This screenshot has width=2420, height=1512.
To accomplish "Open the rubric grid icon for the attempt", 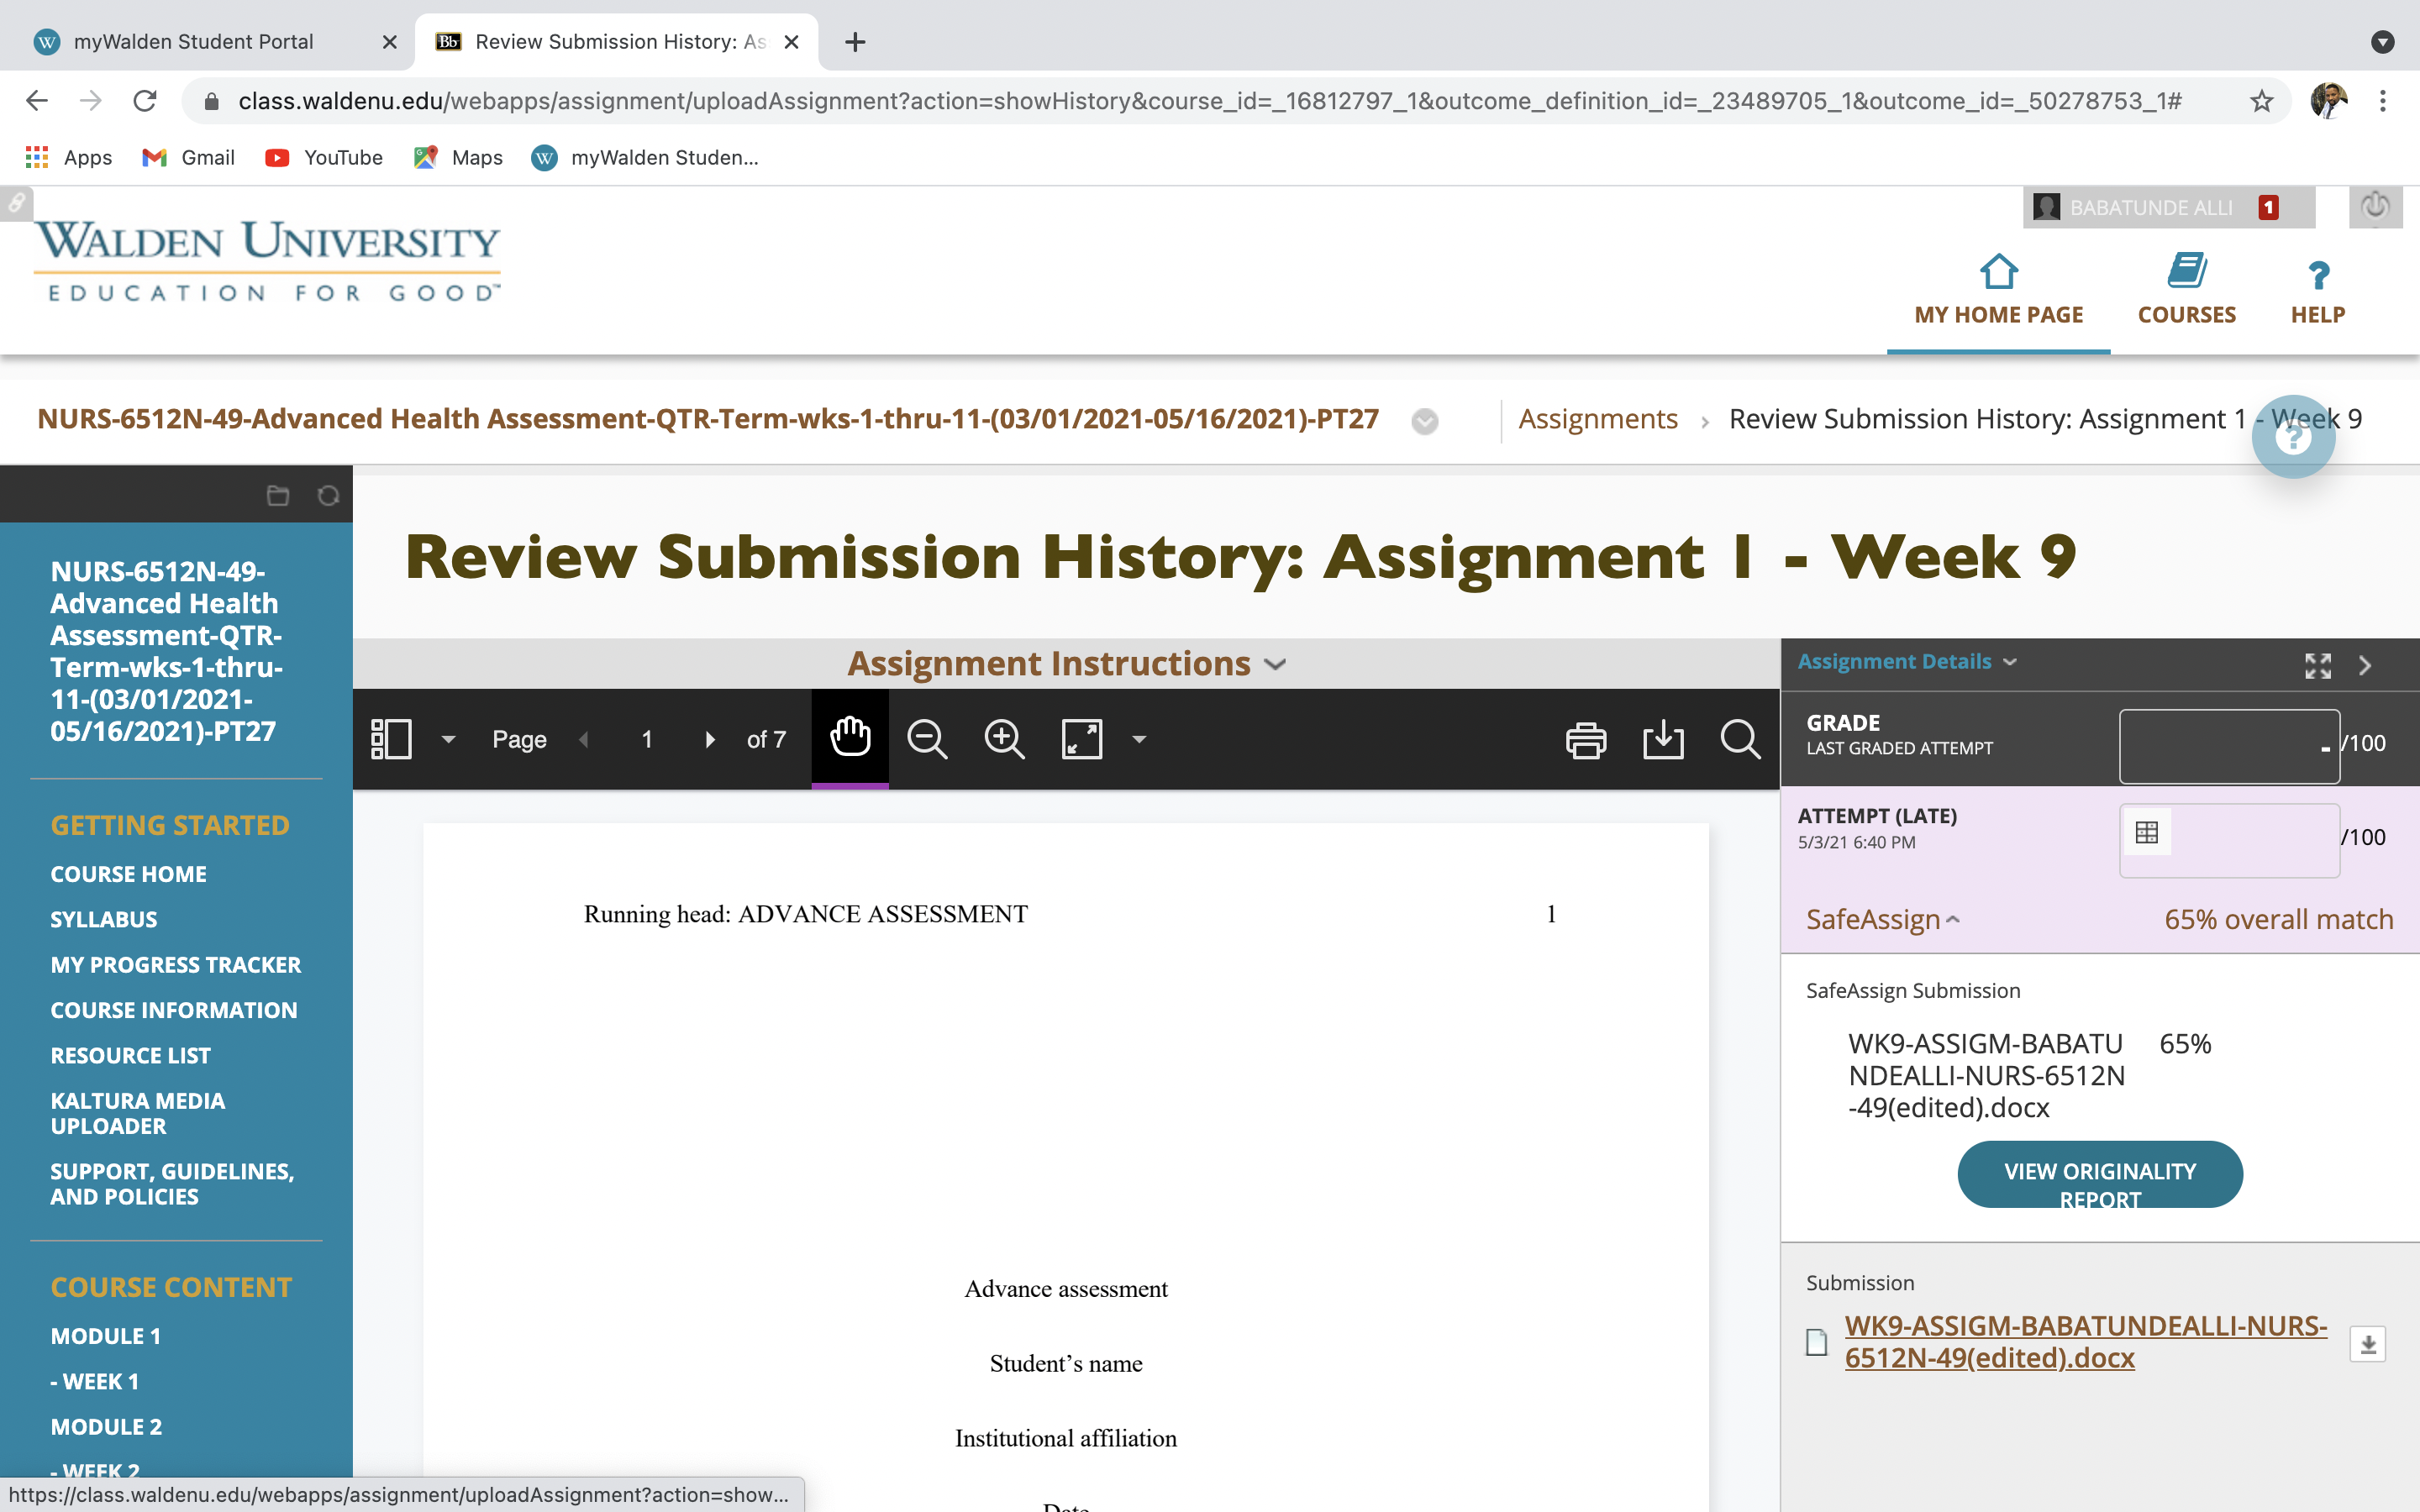I will (x=2146, y=832).
